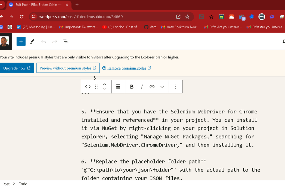Click the Replace the placeholder folder path text
The image size is (285, 186).
click(x=151, y=162)
